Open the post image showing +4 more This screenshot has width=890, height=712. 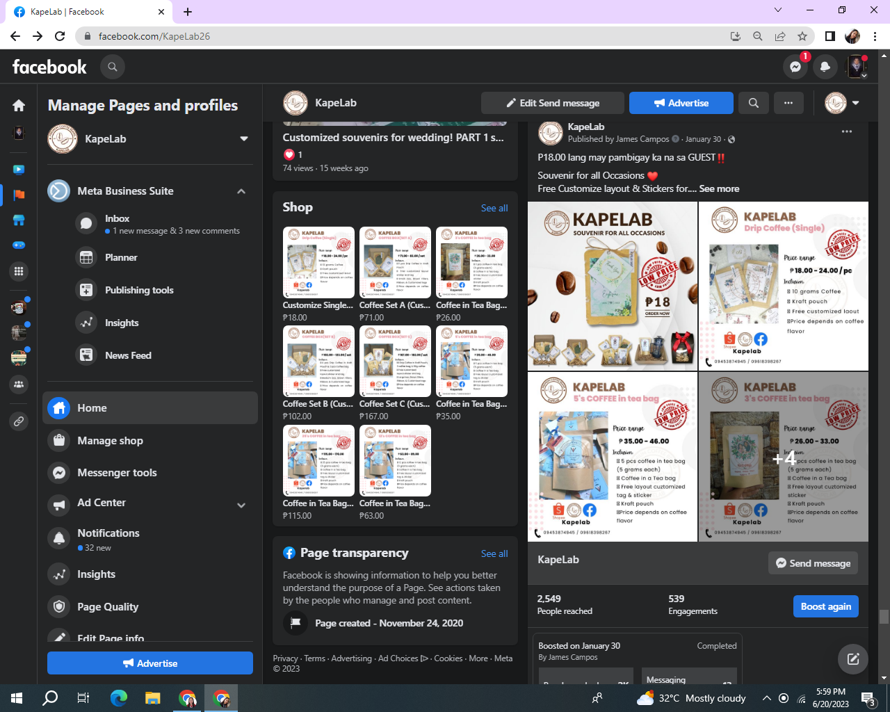point(784,457)
